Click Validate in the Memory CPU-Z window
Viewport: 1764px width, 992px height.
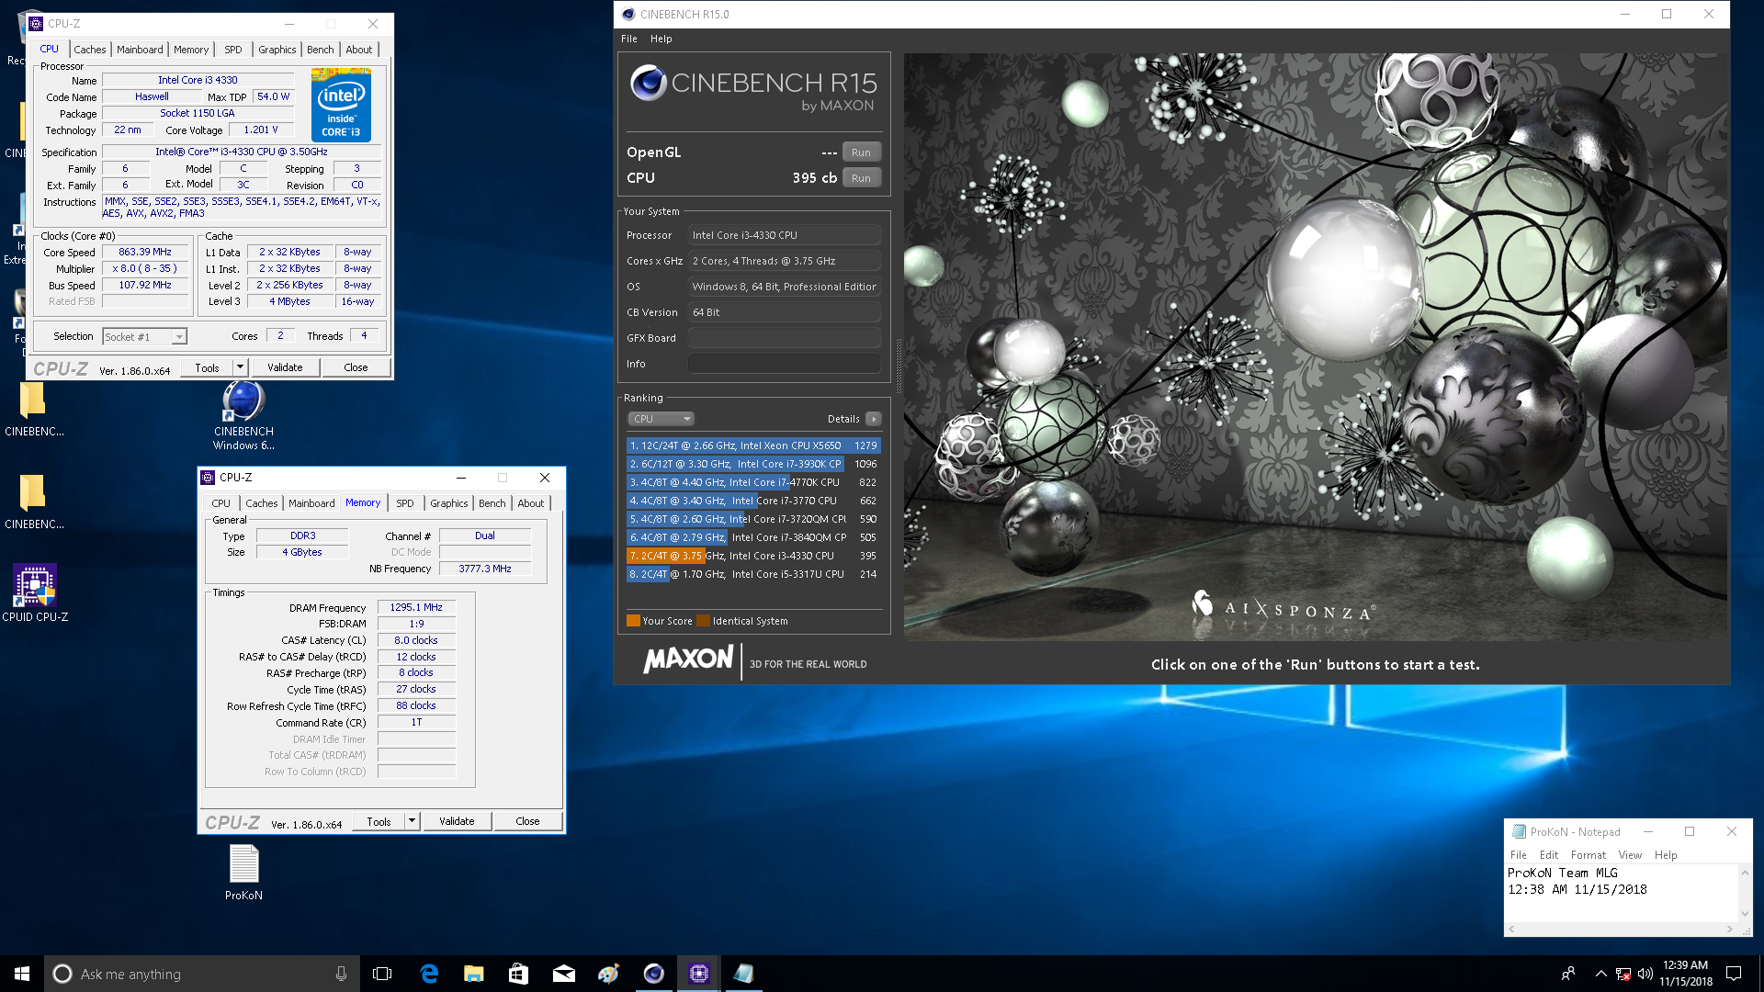pyautogui.click(x=457, y=821)
